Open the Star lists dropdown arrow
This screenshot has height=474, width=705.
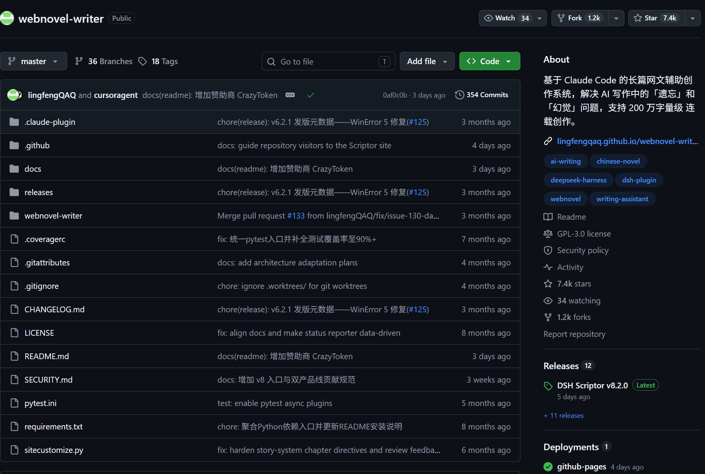click(x=693, y=18)
